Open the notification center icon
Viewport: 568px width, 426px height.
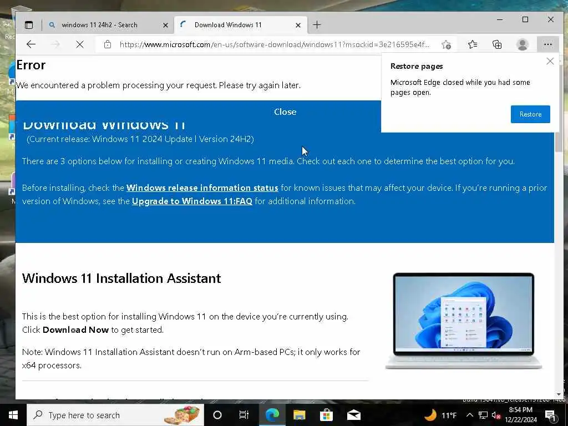click(x=550, y=415)
